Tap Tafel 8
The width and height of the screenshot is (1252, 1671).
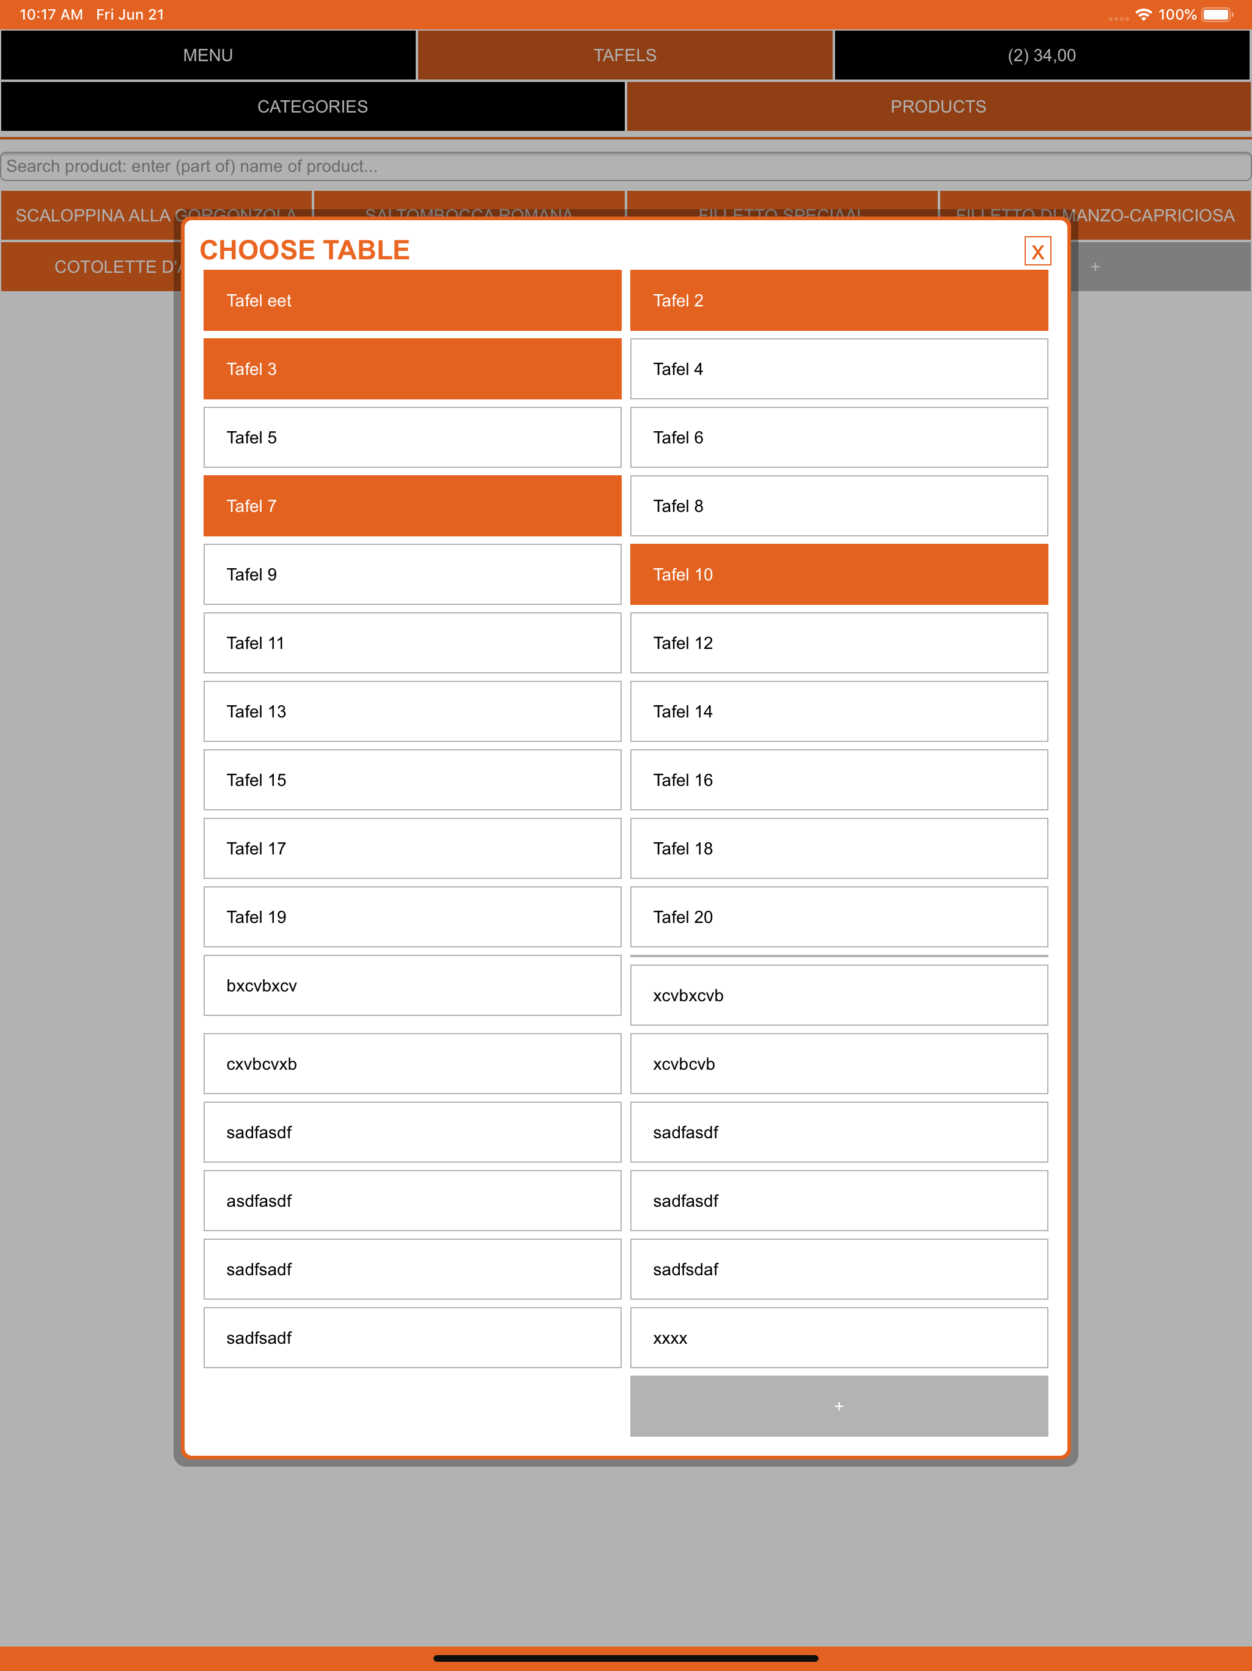coord(839,506)
